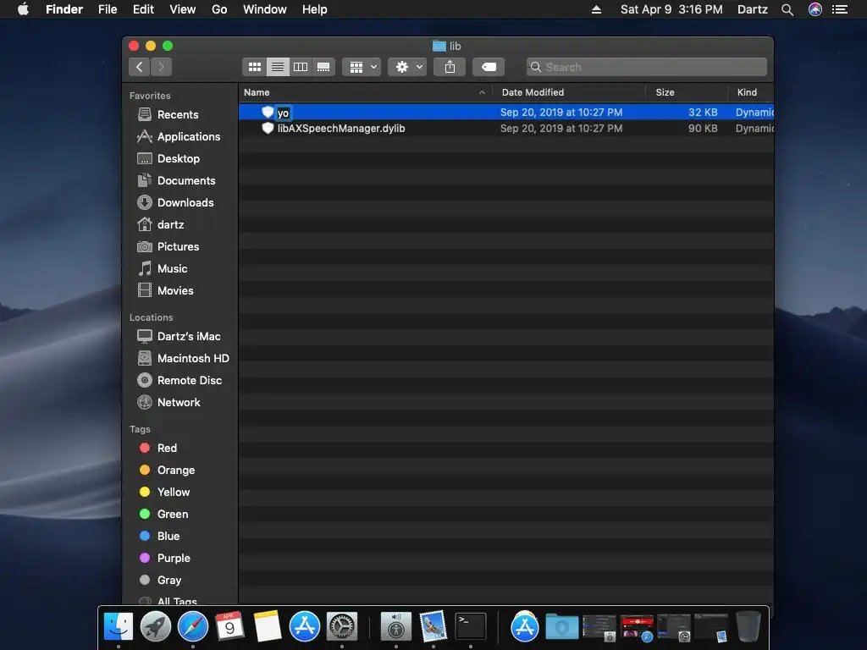
Task: Open Terminal from the Dock
Action: (471, 627)
